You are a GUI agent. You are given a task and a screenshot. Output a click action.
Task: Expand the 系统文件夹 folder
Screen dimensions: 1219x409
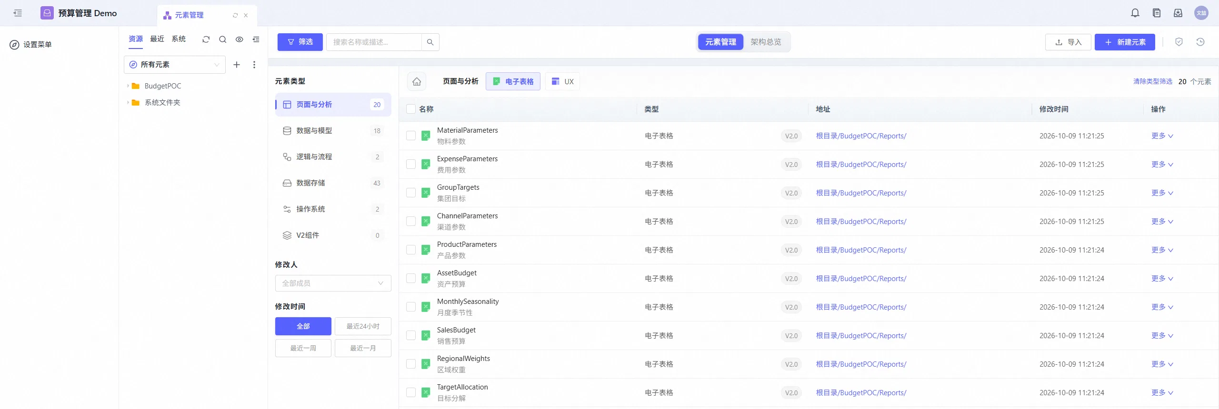(128, 103)
